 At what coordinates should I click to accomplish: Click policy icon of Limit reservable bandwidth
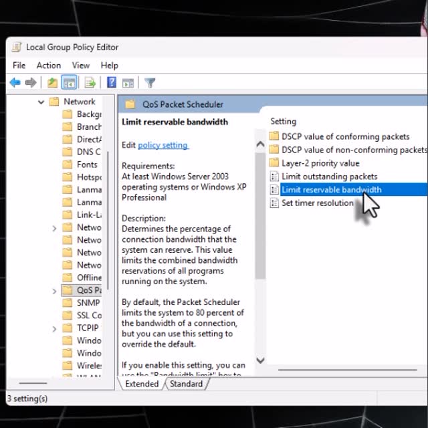(274, 189)
